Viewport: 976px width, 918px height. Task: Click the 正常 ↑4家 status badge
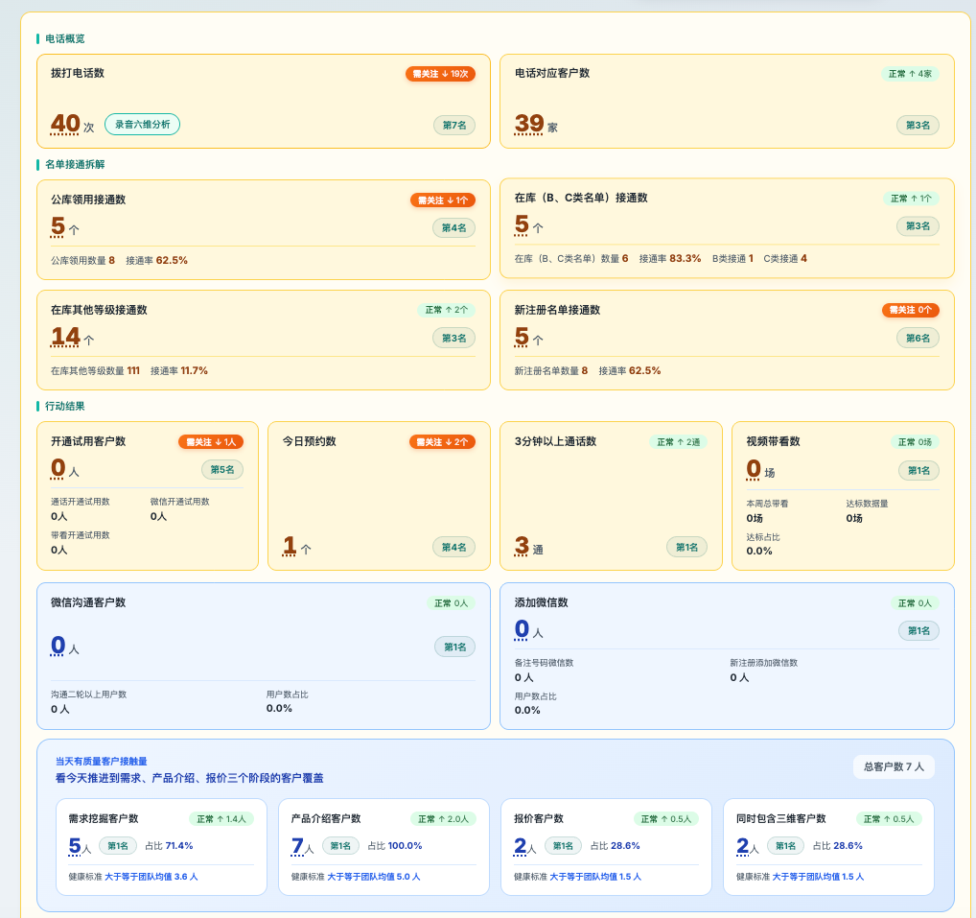tap(910, 74)
